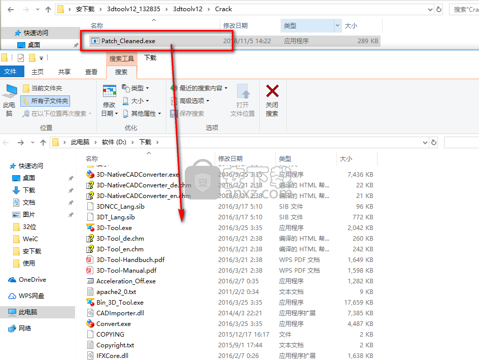479x360 pixels.
Task: Open the 下载 folder in sidebar
Action: [x=29, y=190]
